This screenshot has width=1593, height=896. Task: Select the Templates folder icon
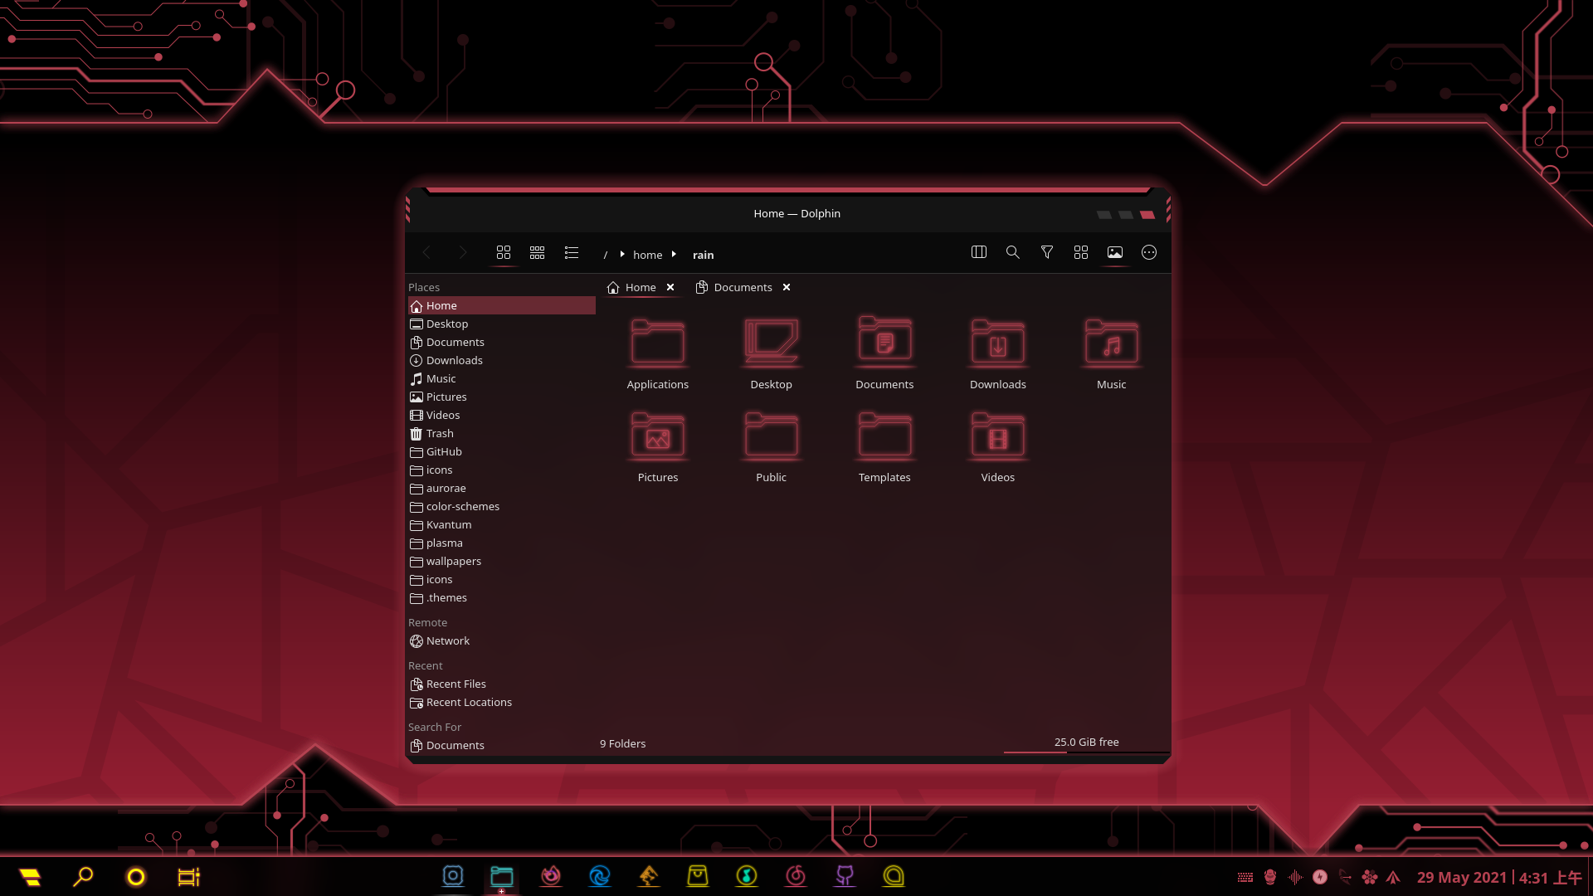pyautogui.click(x=884, y=436)
